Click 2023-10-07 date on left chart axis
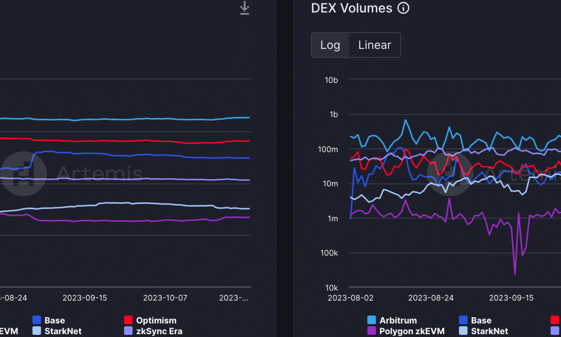Image resolution: width=561 pixels, height=337 pixels. (165, 298)
